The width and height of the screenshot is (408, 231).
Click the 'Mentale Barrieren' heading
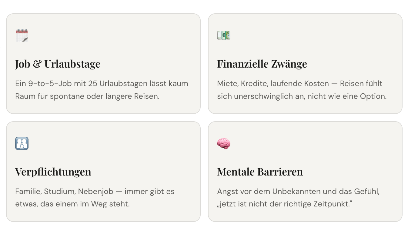pos(260,172)
